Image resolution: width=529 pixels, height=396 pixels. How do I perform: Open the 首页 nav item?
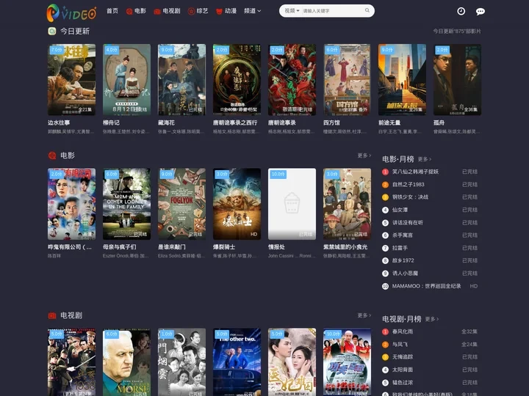click(x=112, y=11)
